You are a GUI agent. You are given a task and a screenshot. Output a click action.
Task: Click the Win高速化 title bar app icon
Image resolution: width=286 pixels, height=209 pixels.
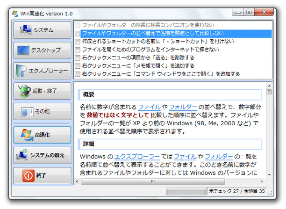pyautogui.click(x=15, y=14)
